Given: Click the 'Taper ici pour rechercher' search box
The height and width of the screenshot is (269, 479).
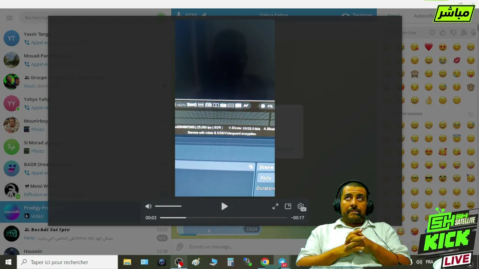Looking at the screenshot, I should (67, 262).
